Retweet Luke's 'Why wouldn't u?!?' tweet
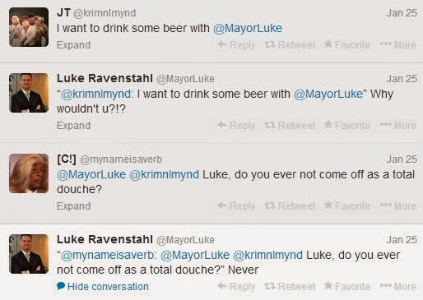Screen dimensions: 423x300 point(290,126)
